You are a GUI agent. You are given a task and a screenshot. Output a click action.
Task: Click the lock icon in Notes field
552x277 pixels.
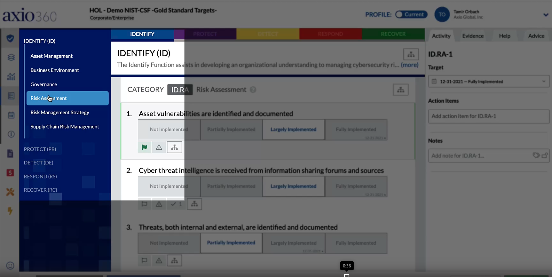point(545,155)
